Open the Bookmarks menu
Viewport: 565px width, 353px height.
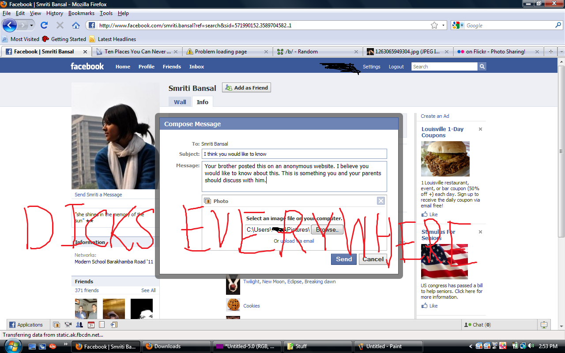pyautogui.click(x=81, y=13)
